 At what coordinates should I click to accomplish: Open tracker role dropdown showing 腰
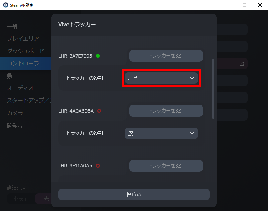(x=161, y=133)
